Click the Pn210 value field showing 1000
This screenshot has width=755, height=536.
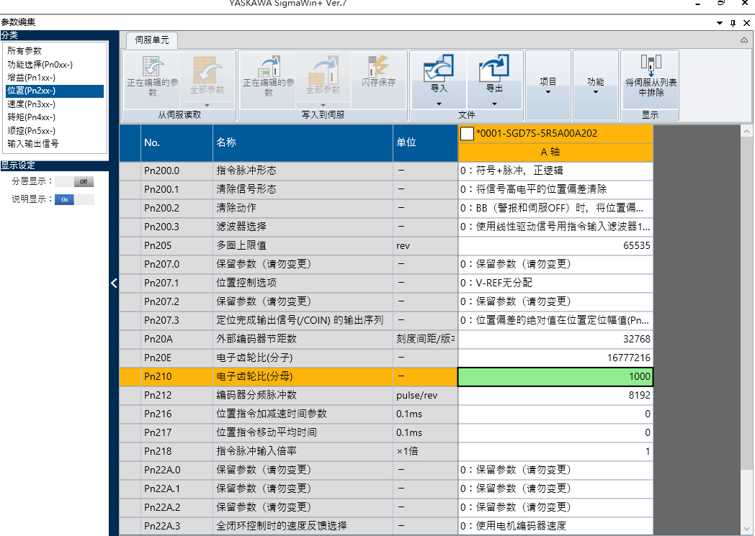tap(555, 376)
